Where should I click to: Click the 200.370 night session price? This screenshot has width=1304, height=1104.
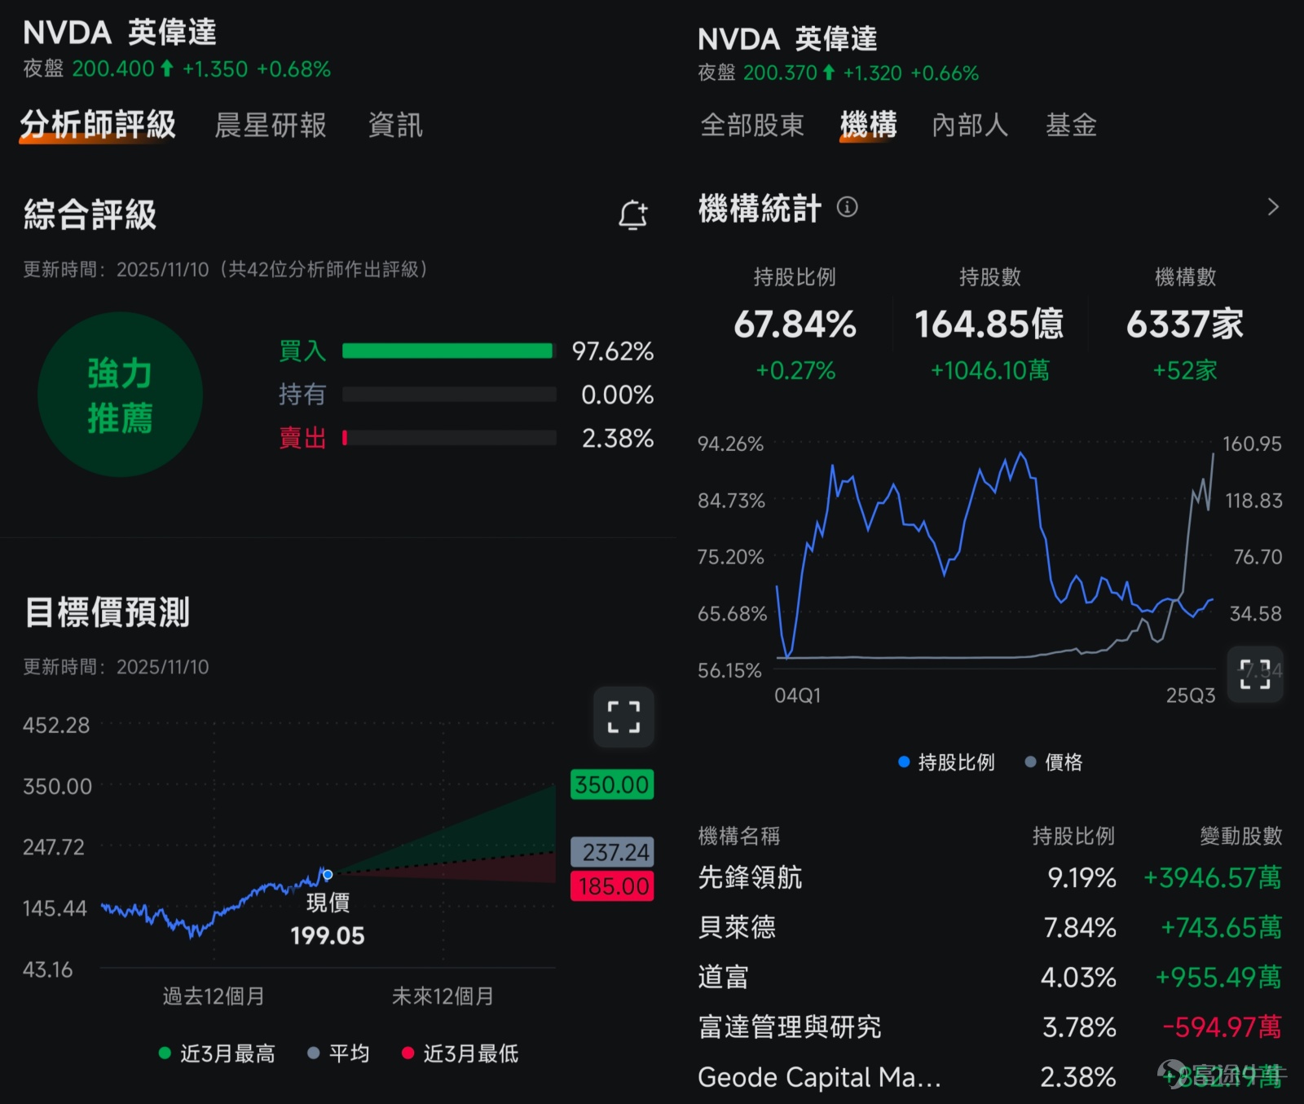tap(780, 73)
